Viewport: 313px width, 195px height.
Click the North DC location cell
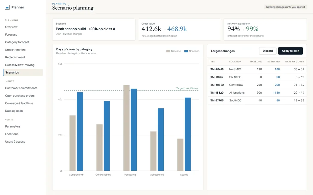pos(235,69)
